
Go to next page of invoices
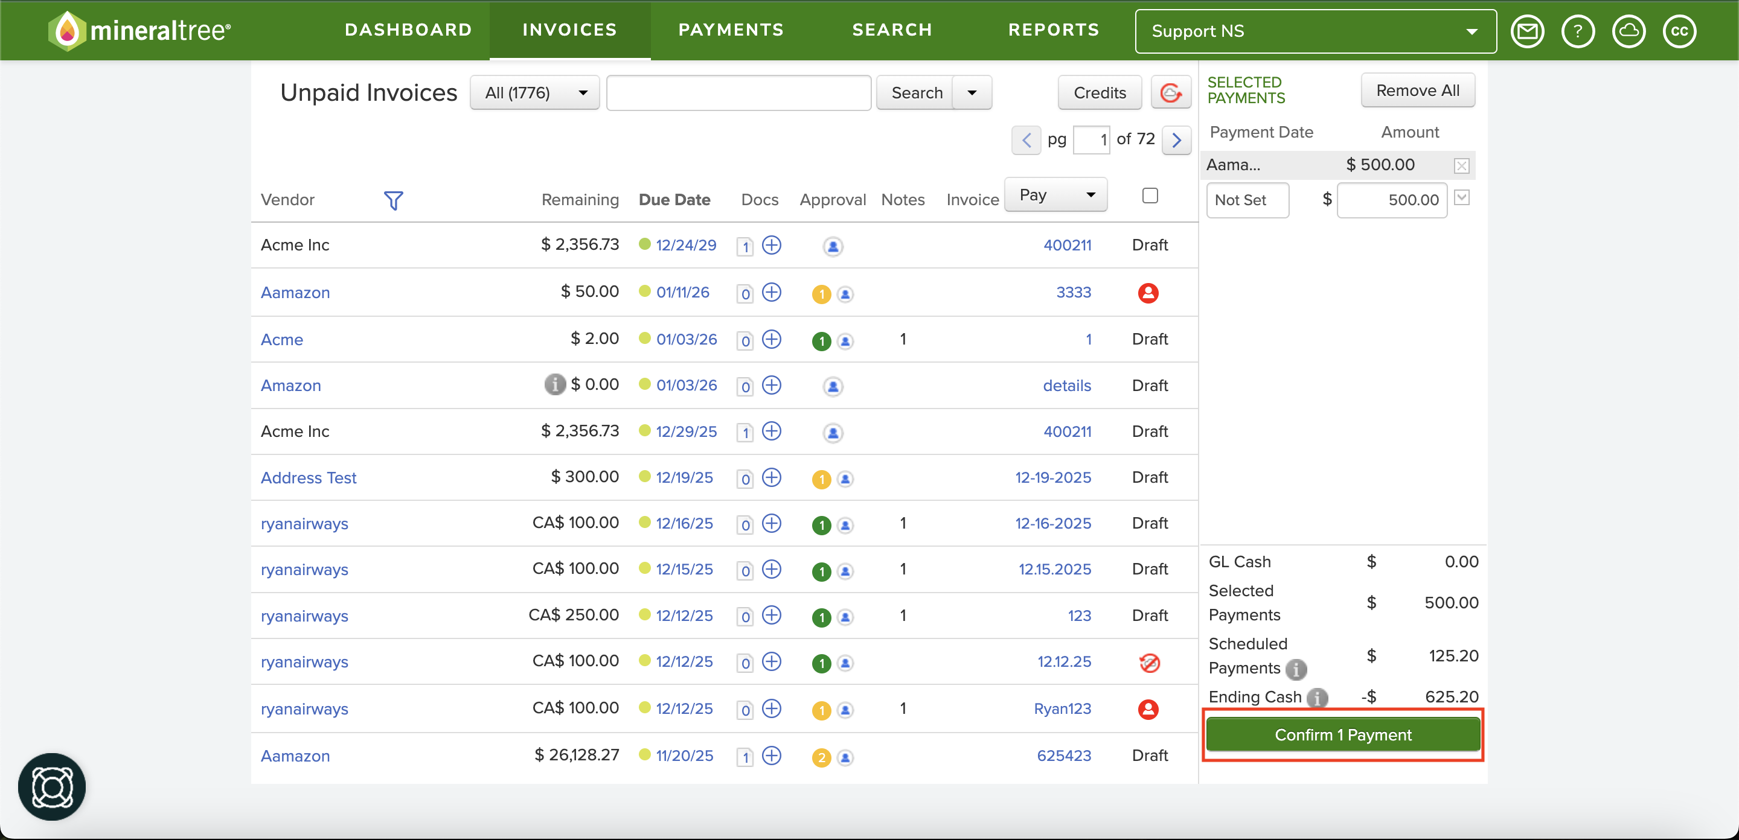1177,139
